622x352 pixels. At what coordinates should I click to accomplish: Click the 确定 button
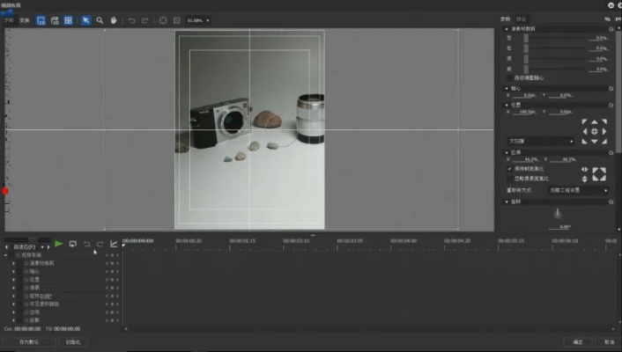tap(578, 341)
